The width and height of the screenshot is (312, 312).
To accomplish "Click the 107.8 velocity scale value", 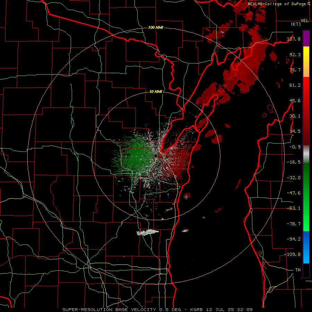I will [294, 39].
